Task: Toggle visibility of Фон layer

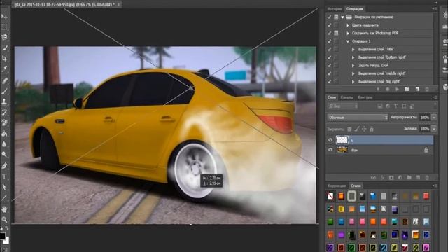Action: pyautogui.click(x=330, y=149)
